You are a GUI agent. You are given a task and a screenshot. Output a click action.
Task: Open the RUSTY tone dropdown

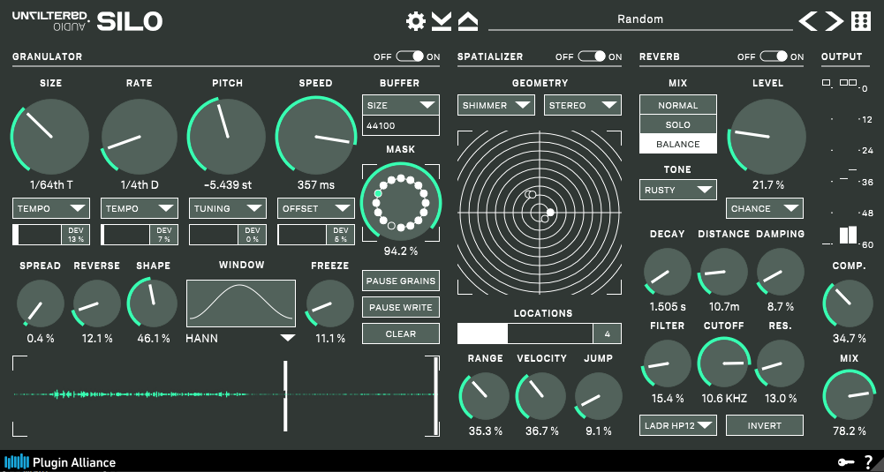click(x=678, y=190)
